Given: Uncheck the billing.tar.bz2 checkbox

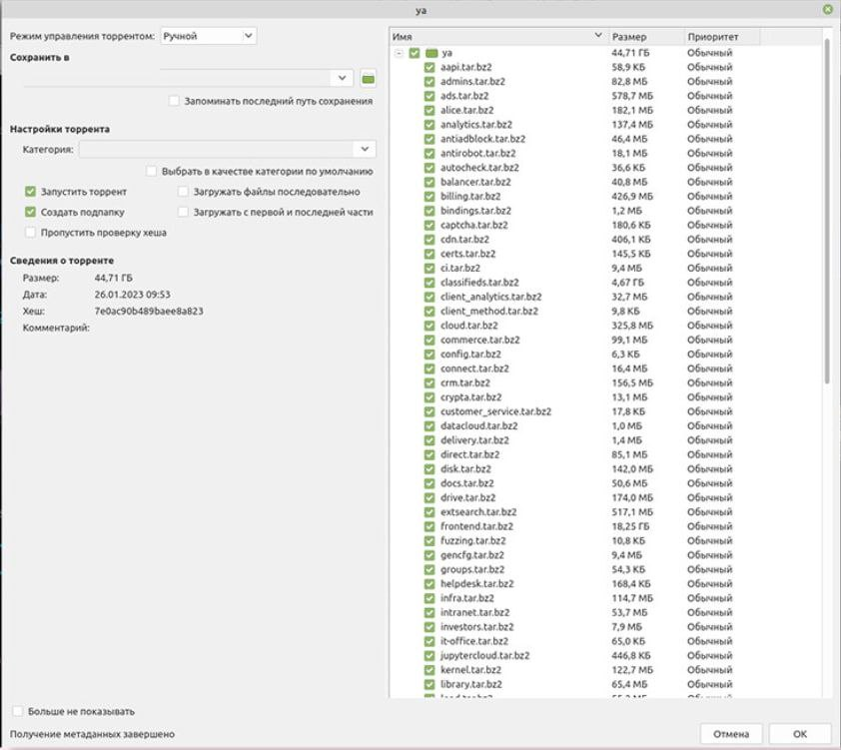Looking at the screenshot, I should 429,196.
